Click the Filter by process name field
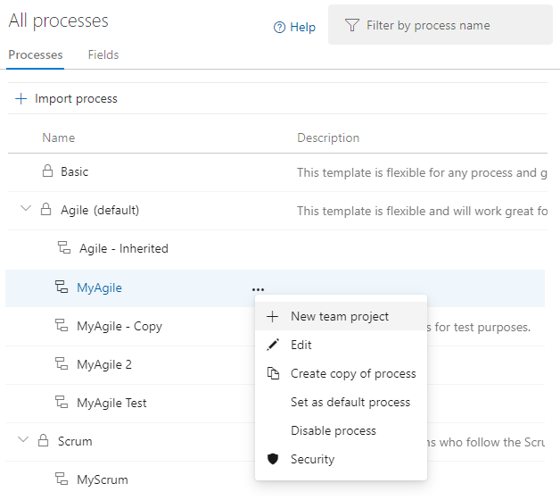 point(446,25)
